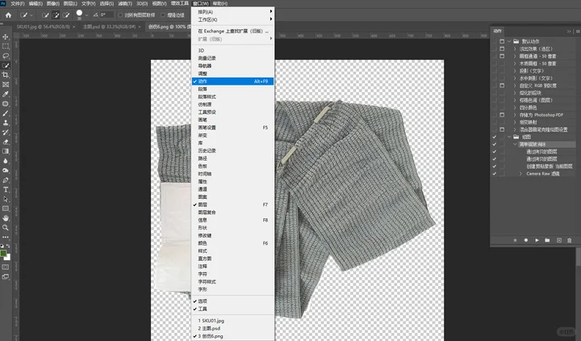Collapse the 默认动作 action set
The width and height of the screenshot is (581, 341).
(x=509, y=41)
